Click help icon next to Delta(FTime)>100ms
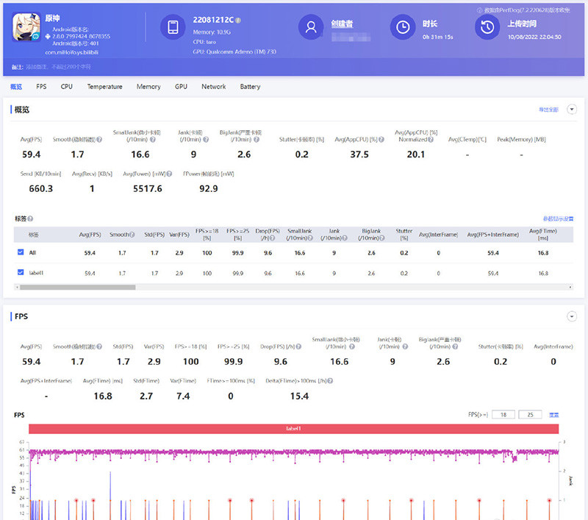The image size is (588, 520). coord(331,381)
